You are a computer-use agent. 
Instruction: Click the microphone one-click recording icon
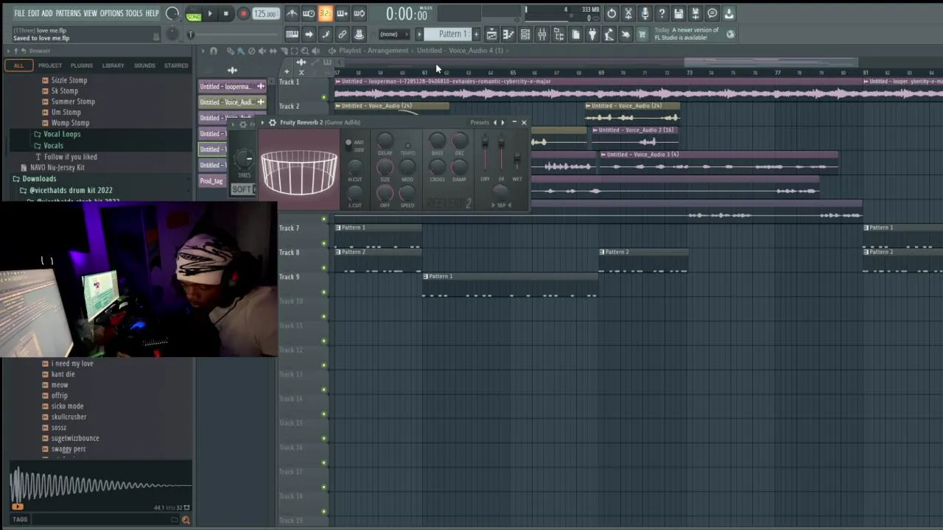point(645,13)
